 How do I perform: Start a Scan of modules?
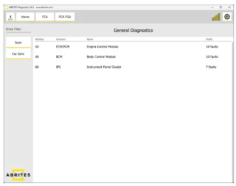tap(18, 43)
